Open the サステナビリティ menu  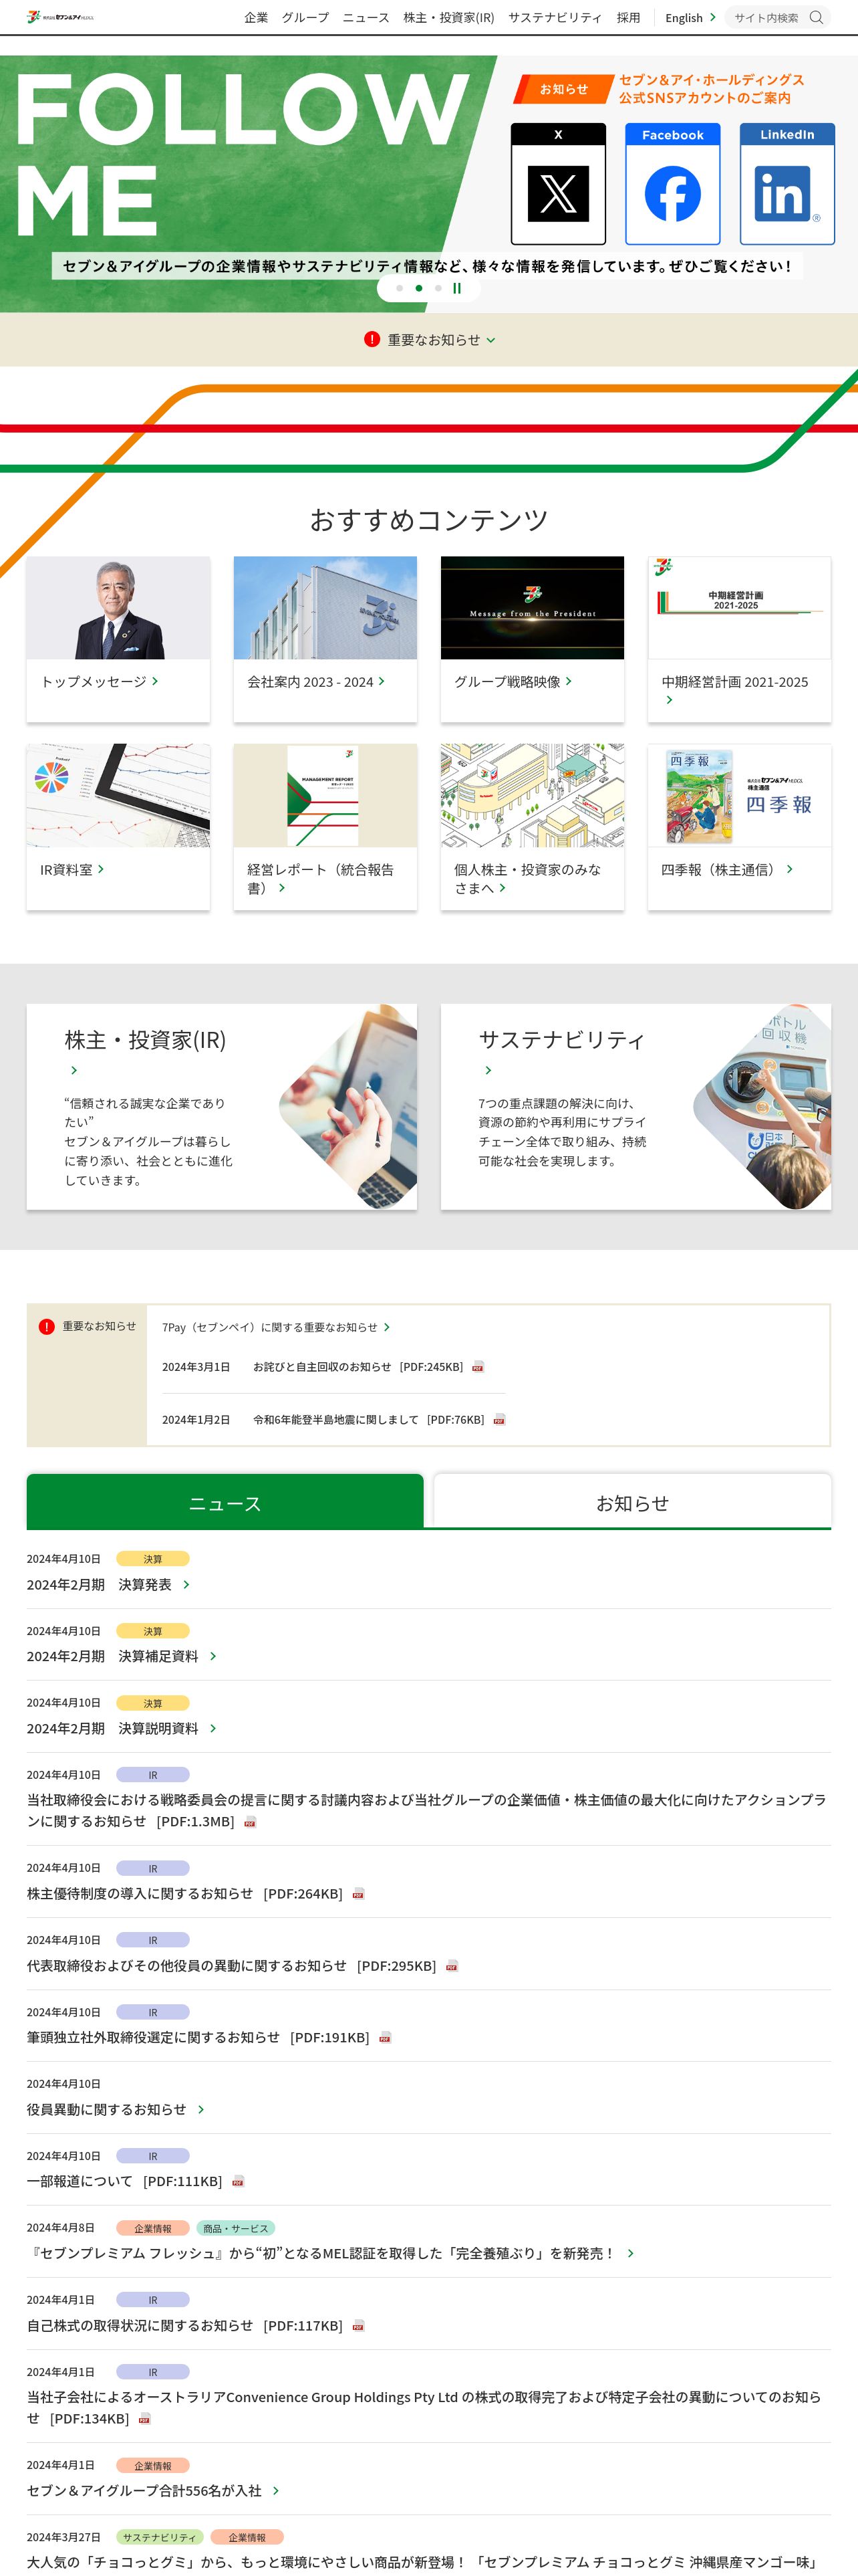point(555,18)
